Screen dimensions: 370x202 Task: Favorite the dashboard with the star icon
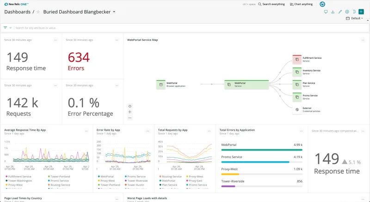[38, 12]
